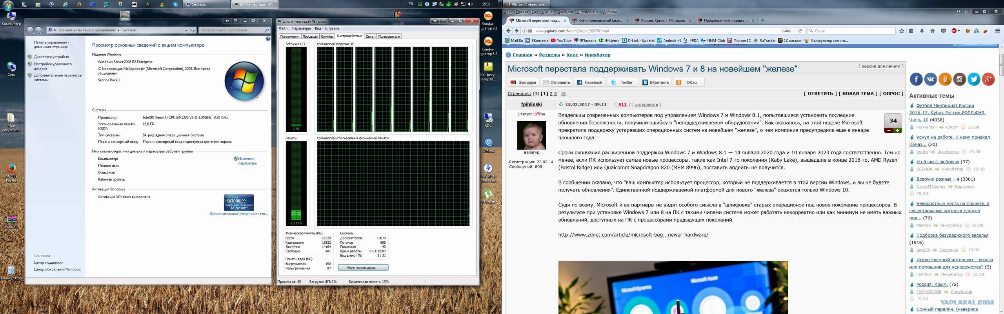Viewport: 1004px width, 314px height.
Task: Select the Сеть desktop icon
Action: click(11, 69)
